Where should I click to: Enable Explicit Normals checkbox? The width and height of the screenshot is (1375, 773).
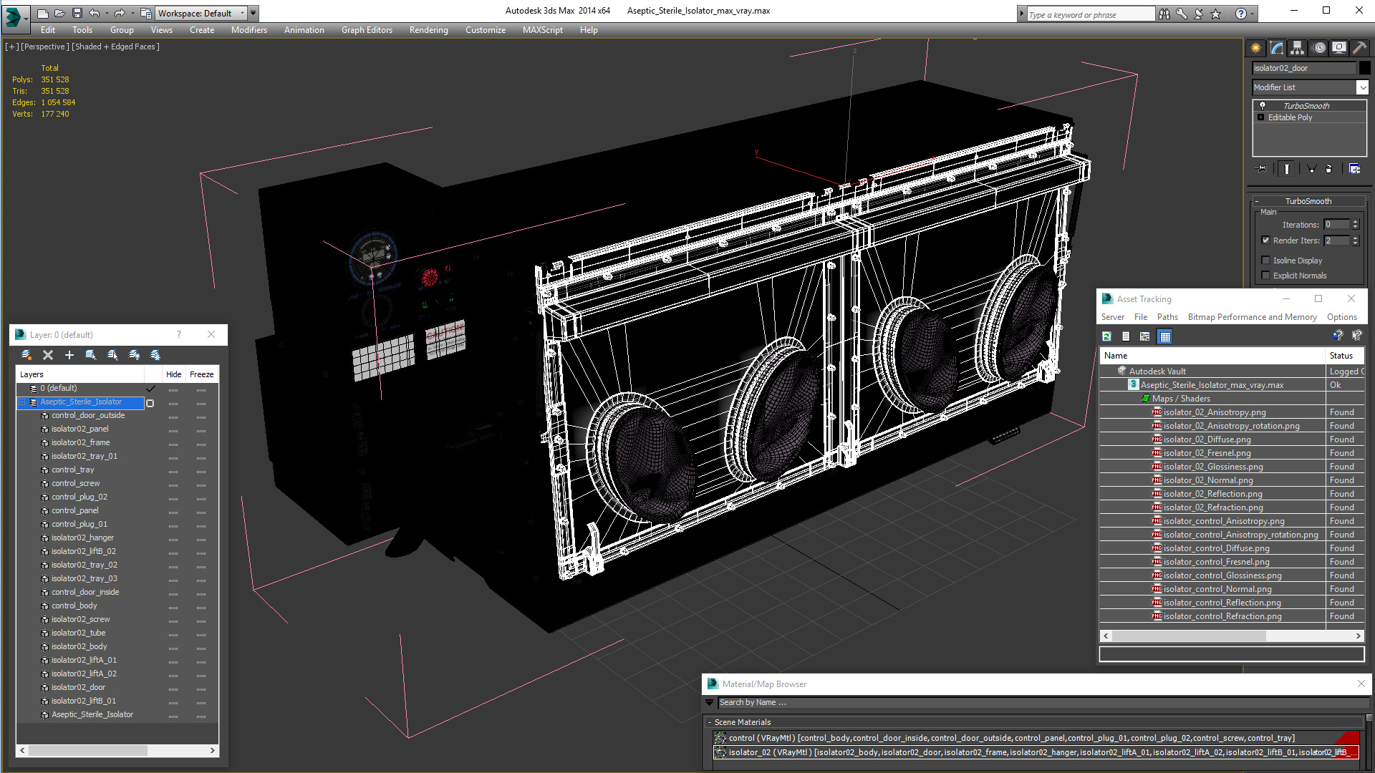click(1266, 276)
